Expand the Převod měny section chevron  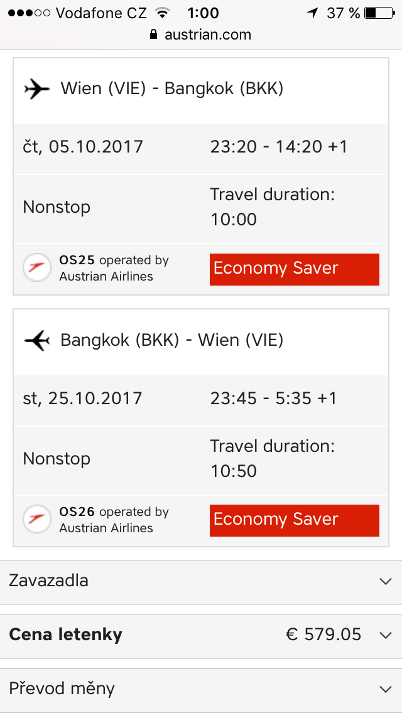click(x=386, y=689)
